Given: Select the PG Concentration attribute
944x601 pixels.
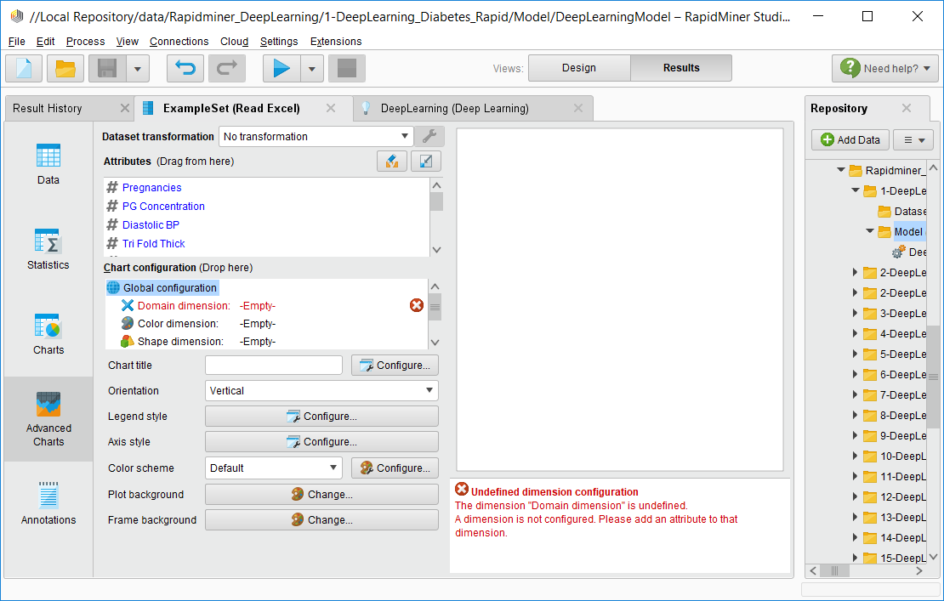Looking at the screenshot, I should click(163, 207).
